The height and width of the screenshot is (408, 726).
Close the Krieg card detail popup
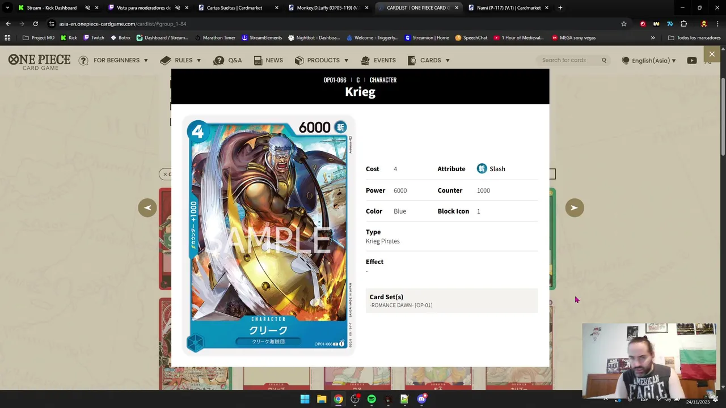tap(712, 54)
